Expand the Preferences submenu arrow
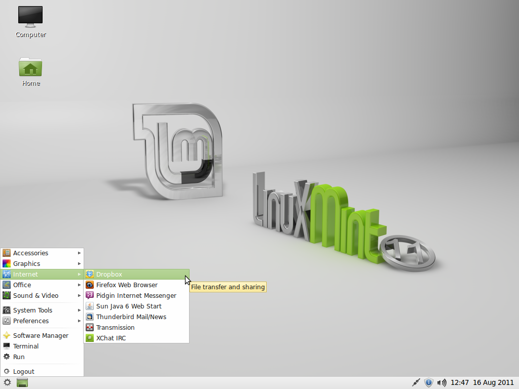This screenshot has width=519, height=389. (x=80, y=321)
